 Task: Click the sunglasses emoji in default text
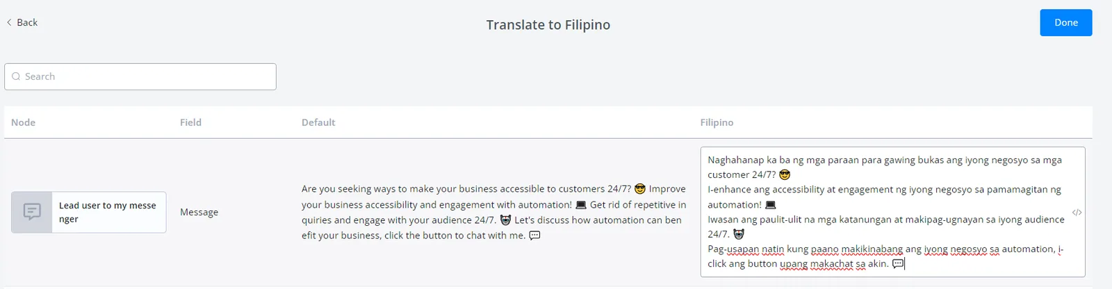tap(640, 189)
